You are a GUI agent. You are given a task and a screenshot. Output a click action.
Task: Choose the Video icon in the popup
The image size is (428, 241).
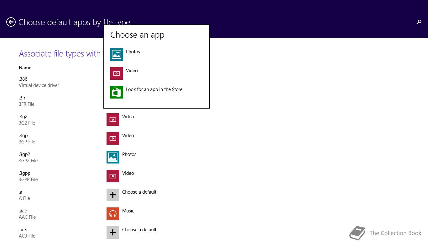click(117, 73)
